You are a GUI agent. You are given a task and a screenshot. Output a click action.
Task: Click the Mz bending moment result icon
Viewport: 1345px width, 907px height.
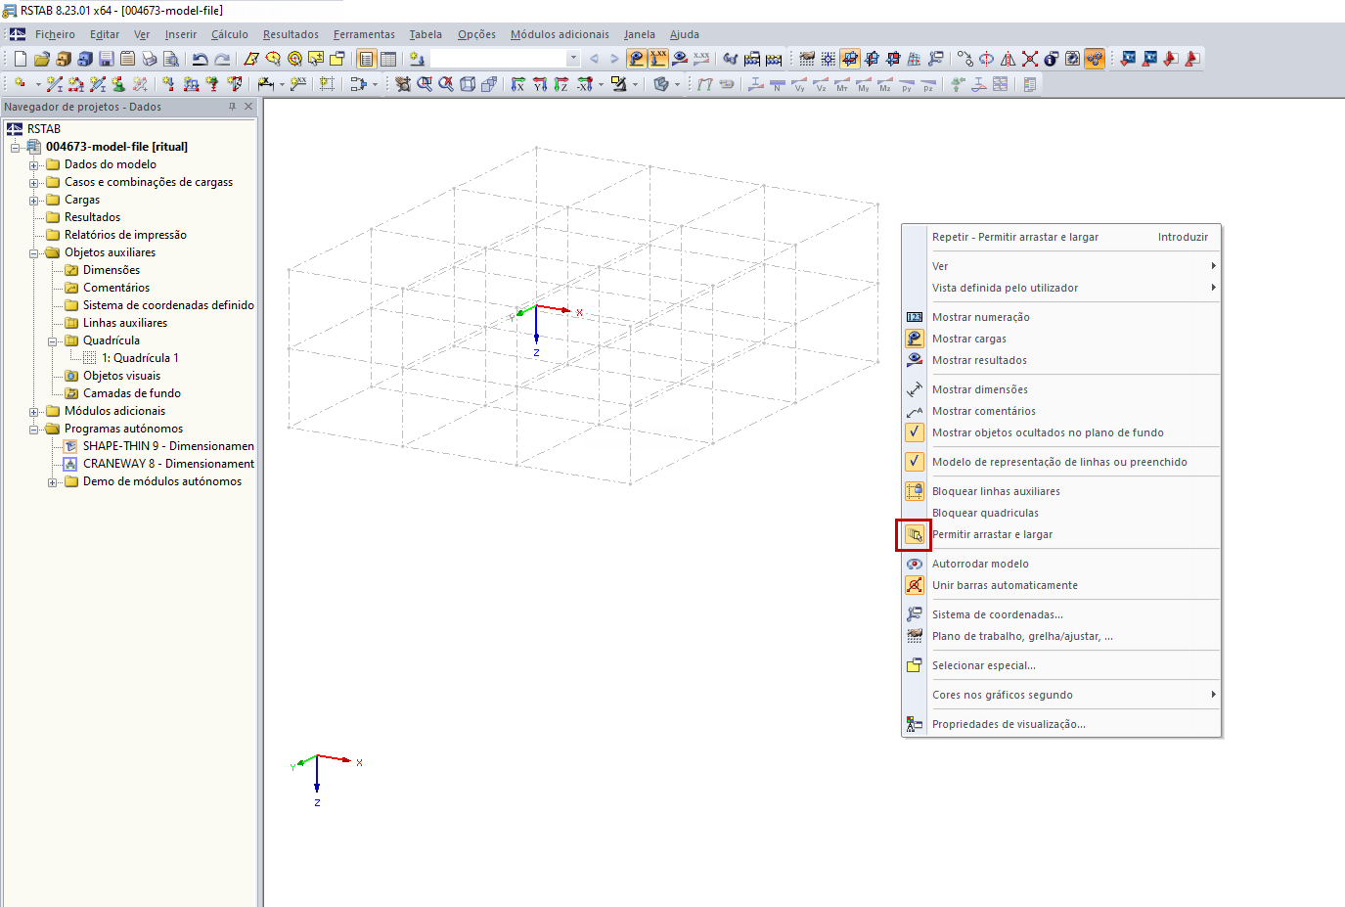pos(885,84)
